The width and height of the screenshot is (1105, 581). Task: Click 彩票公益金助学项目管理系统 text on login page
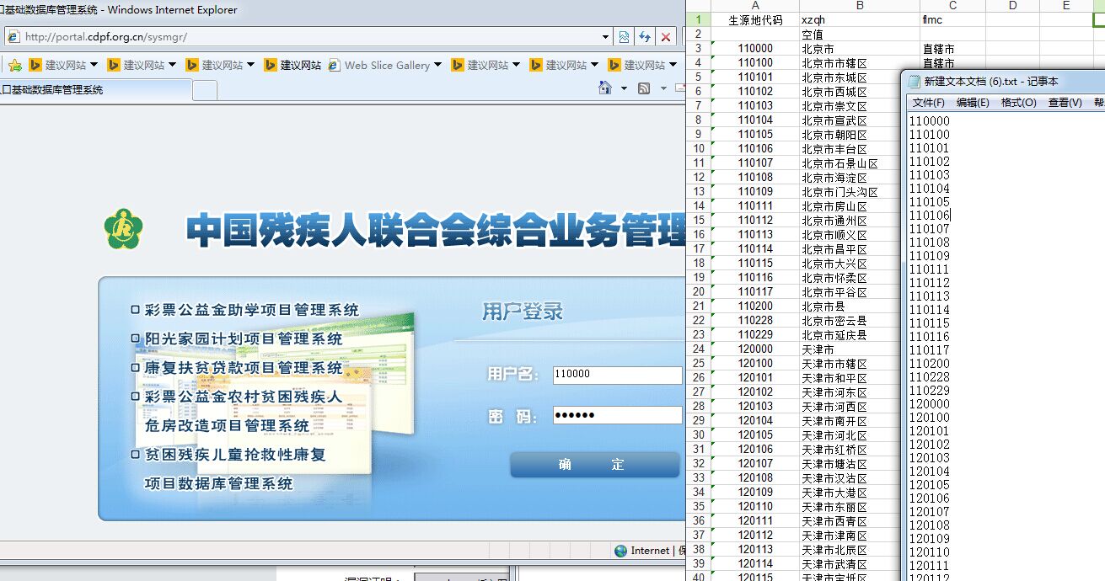click(252, 310)
